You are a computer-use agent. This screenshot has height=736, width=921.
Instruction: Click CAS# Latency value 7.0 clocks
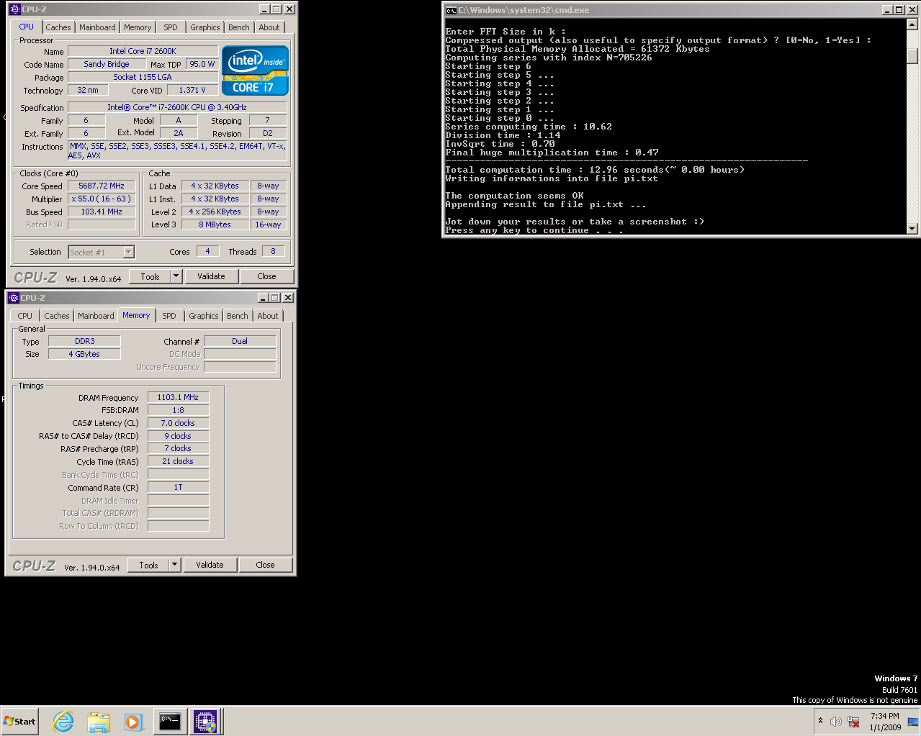pyautogui.click(x=178, y=423)
